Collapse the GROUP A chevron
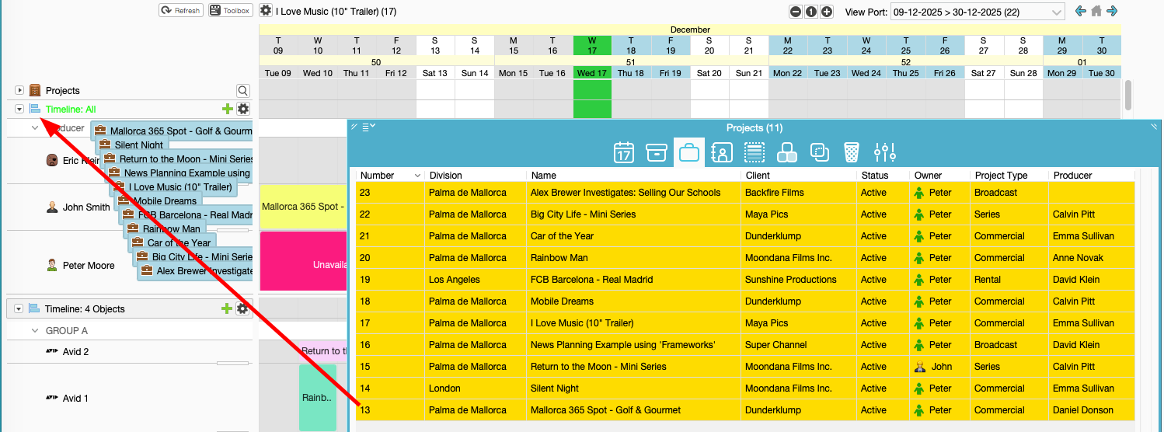This screenshot has height=432, width=1164. click(x=35, y=330)
